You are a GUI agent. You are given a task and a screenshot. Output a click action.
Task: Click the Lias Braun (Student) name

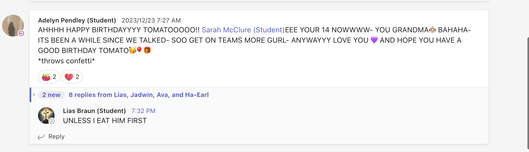[94, 111]
